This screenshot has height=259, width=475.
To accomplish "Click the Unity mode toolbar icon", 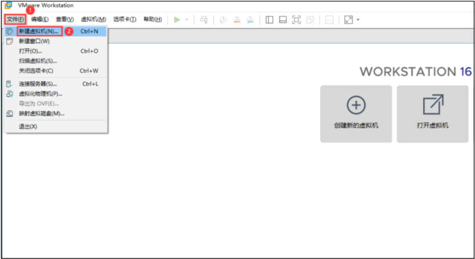I will 310,19.
